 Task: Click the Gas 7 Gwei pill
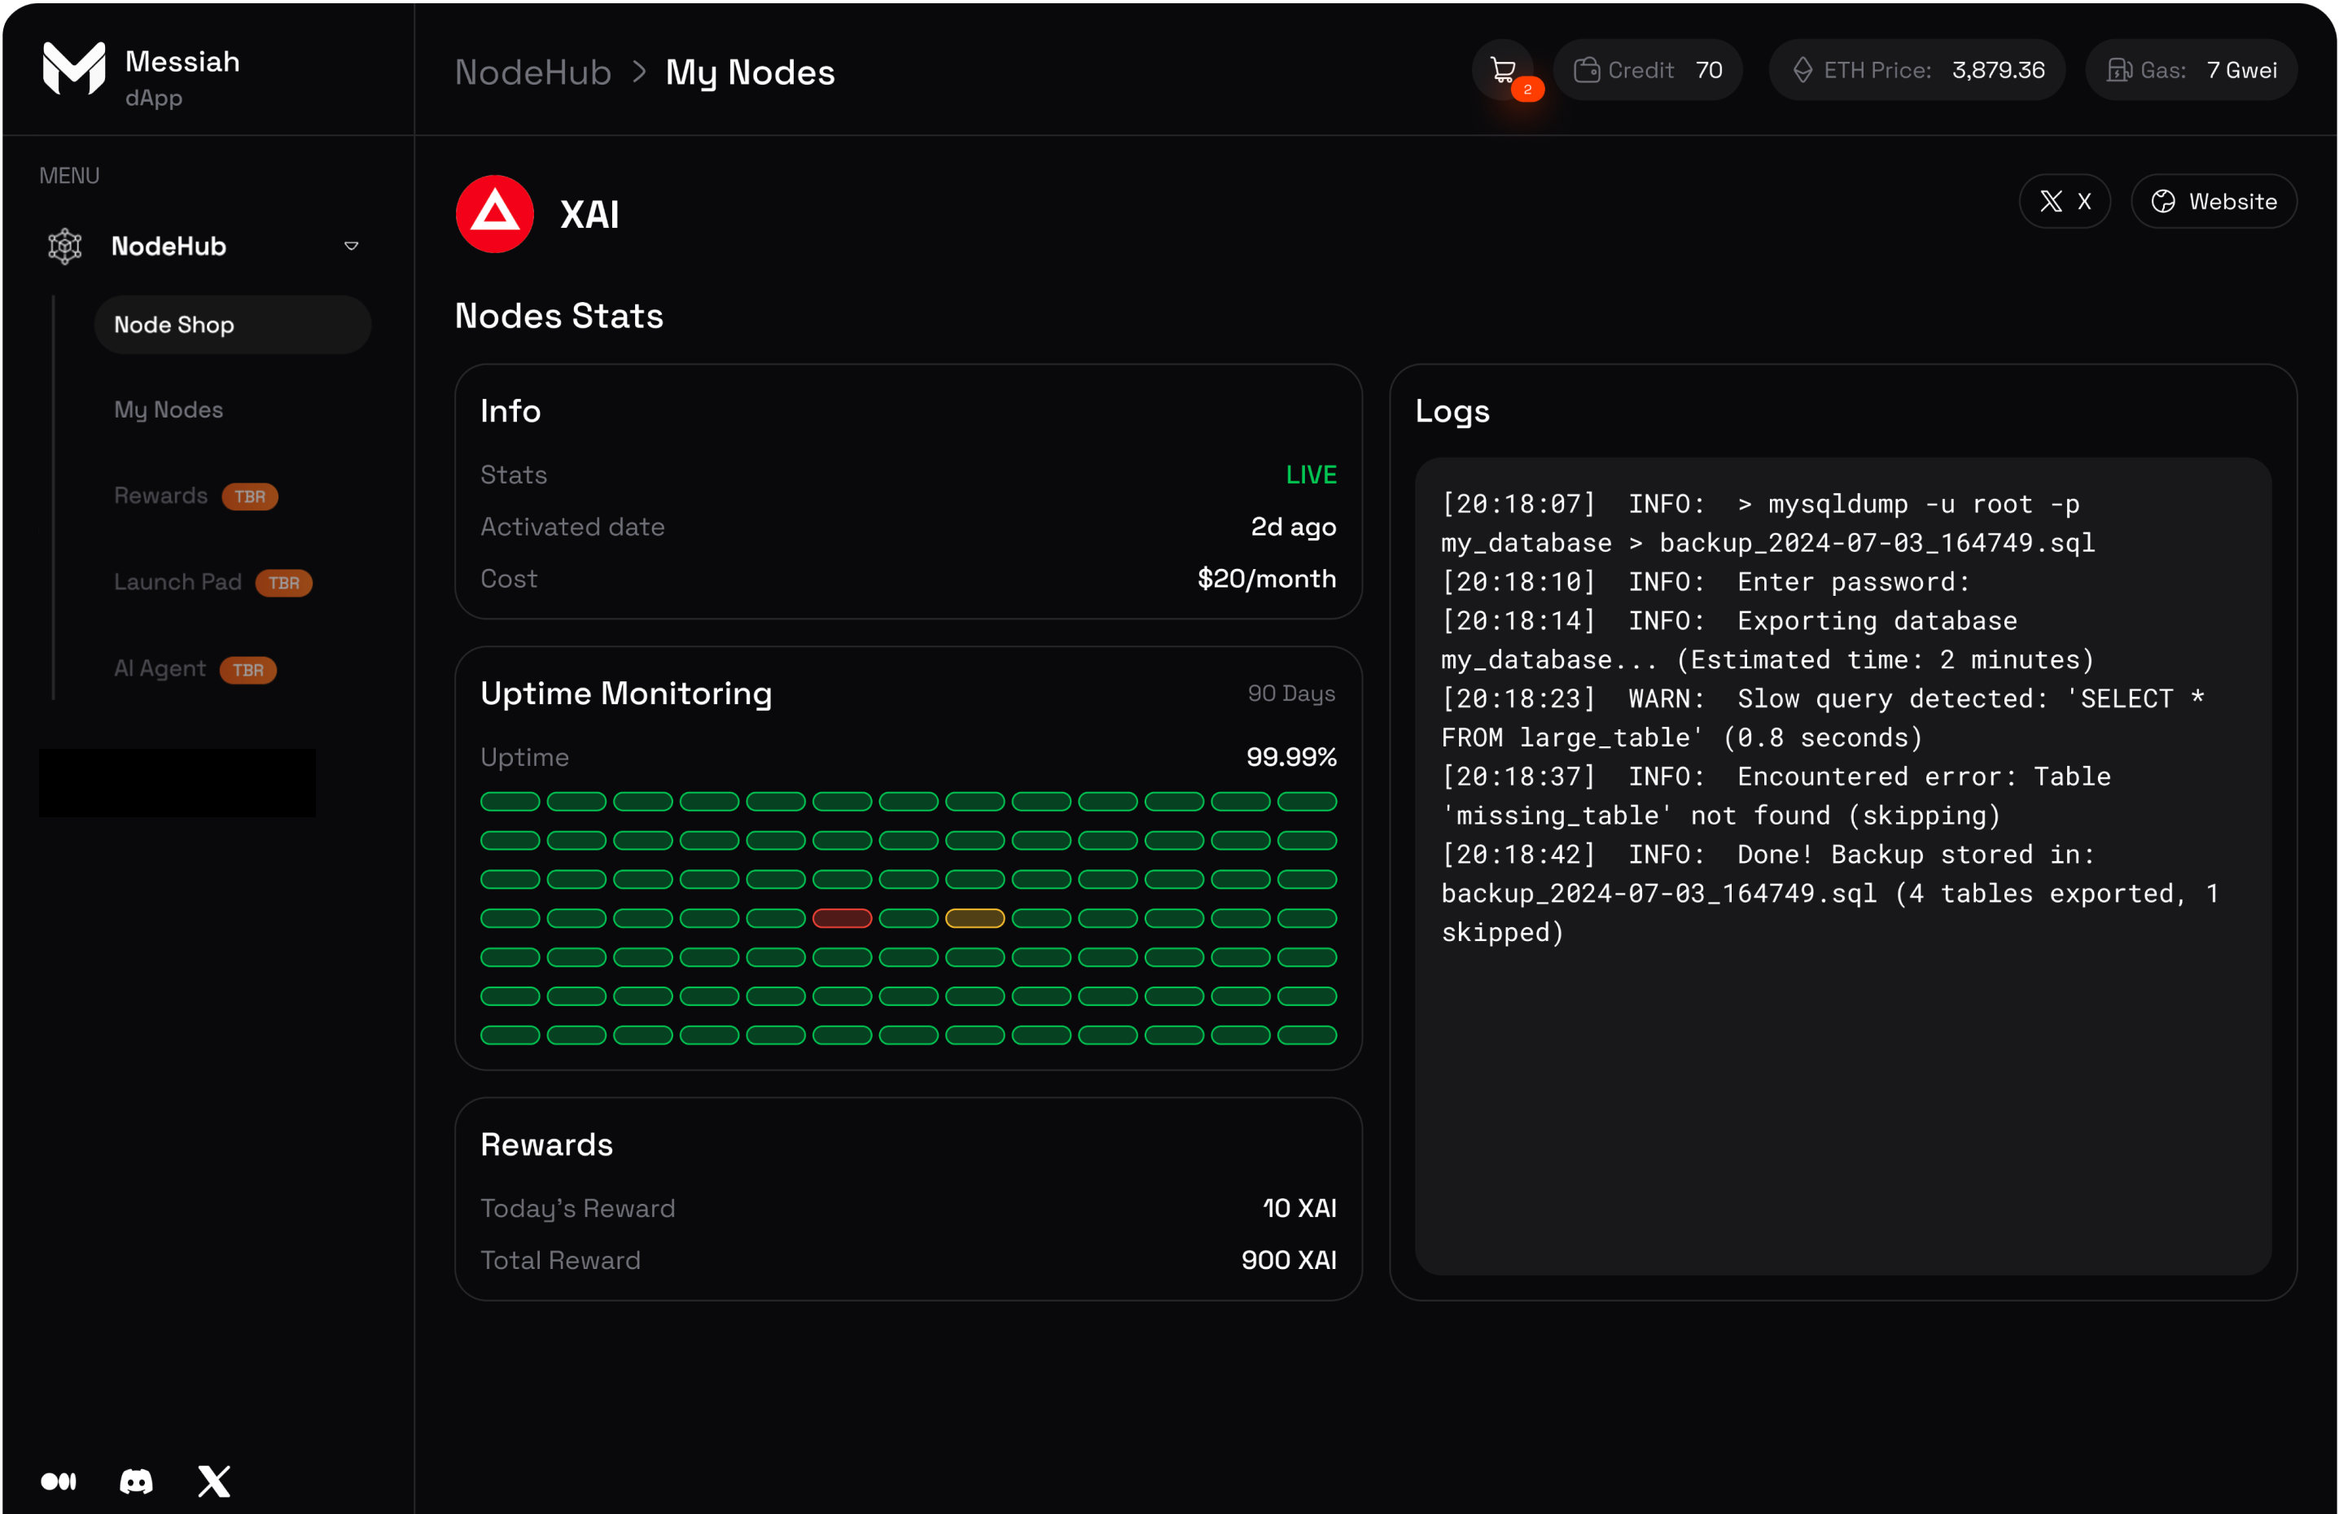click(2192, 70)
